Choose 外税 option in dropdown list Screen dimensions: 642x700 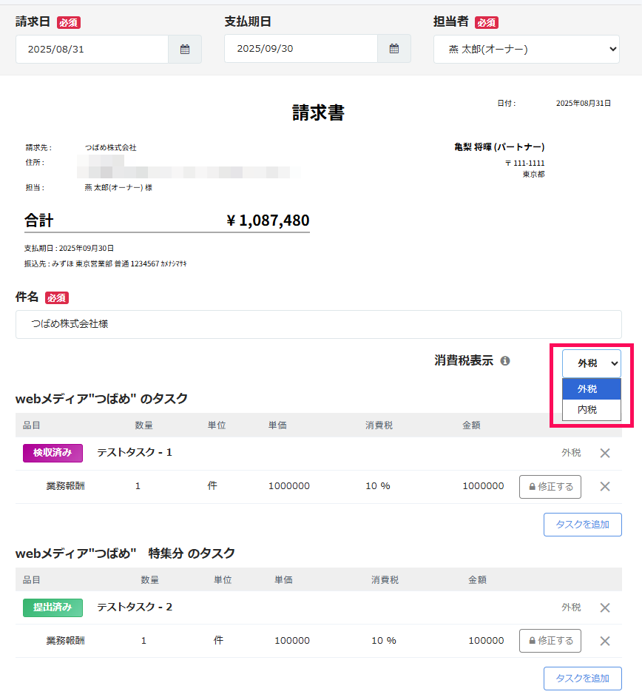click(x=592, y=388)
